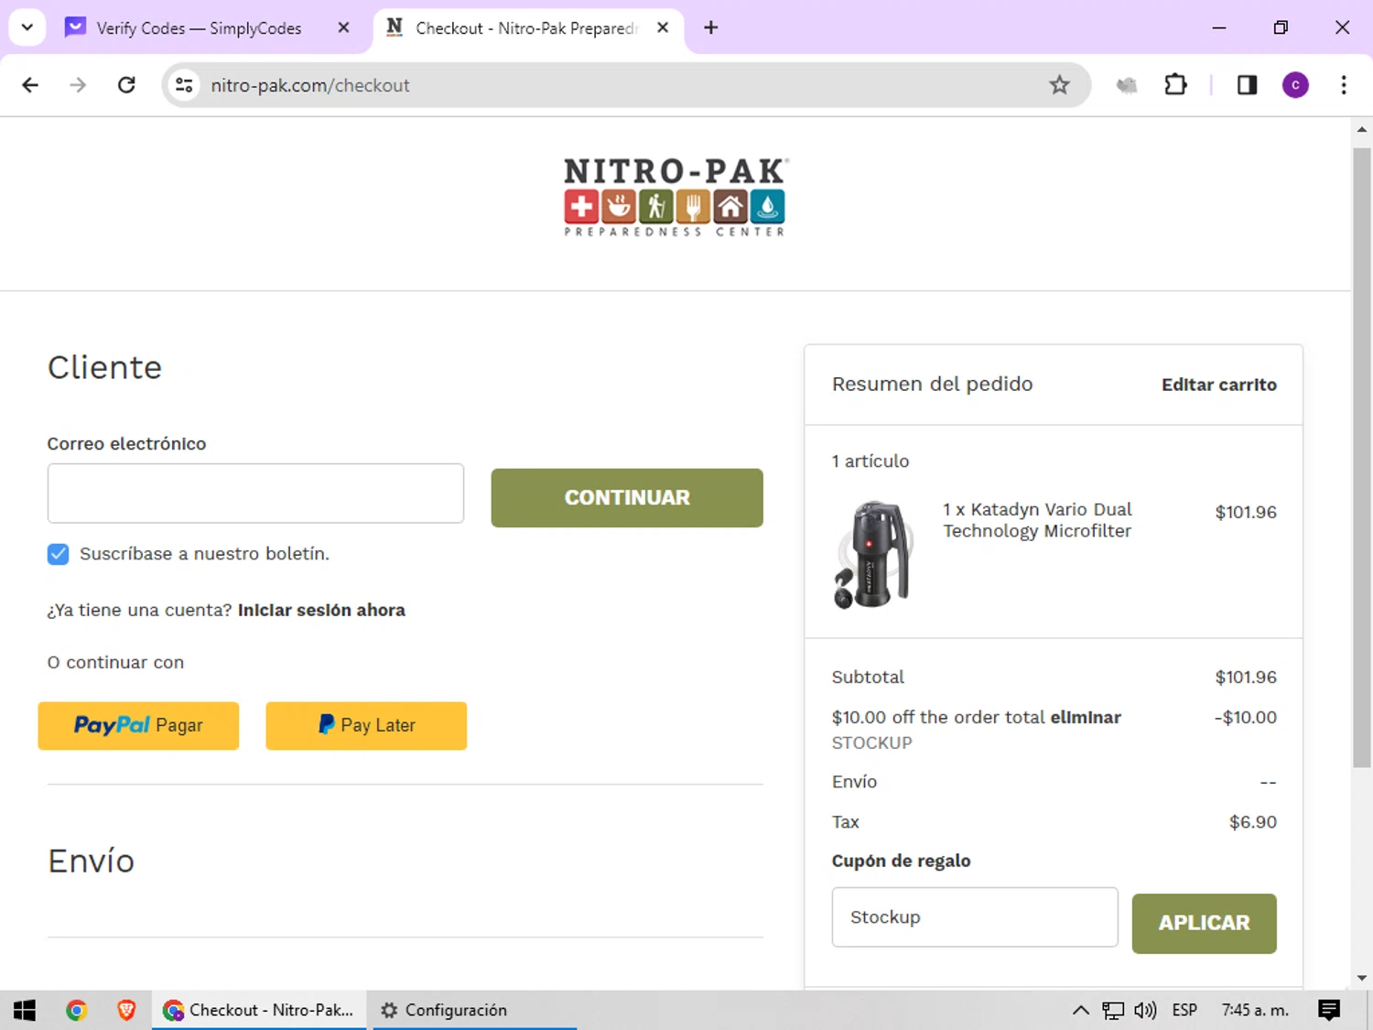Click the grey extension icon beside puzzle
Image resolution: width=1373 pixels, height=1030 pixels.
tap(1127, 85)
